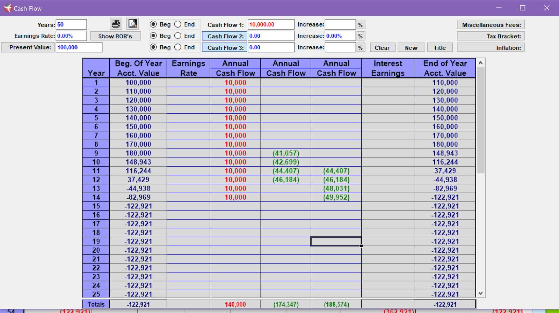This screenshot has width=559, height=313.
Task: Click the Cash Flow 2 amount field
Action: pyautogui.click(x=271, y=36)
